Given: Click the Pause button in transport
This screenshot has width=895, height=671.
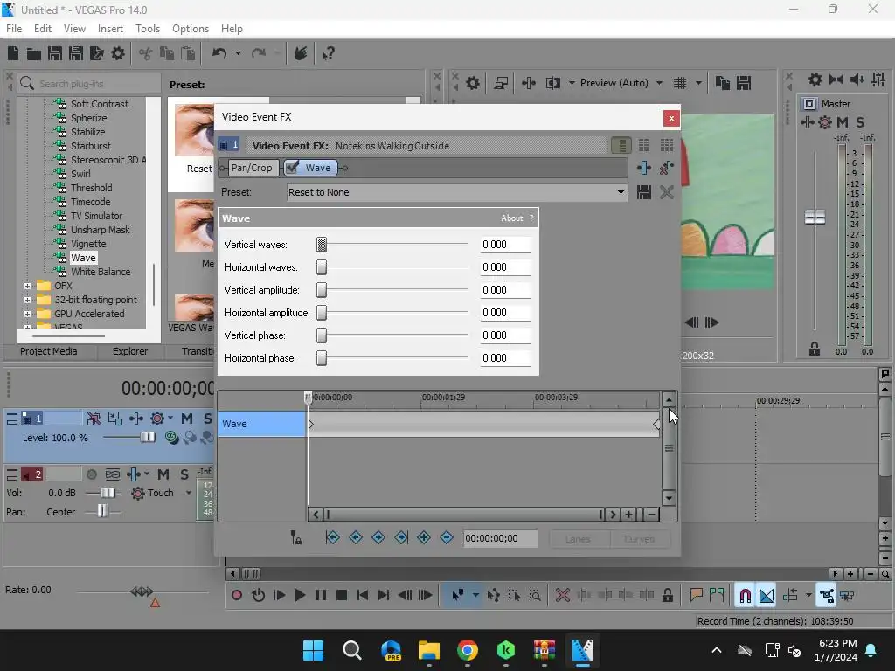Looking at the screenshot, I should click(321, 596).
